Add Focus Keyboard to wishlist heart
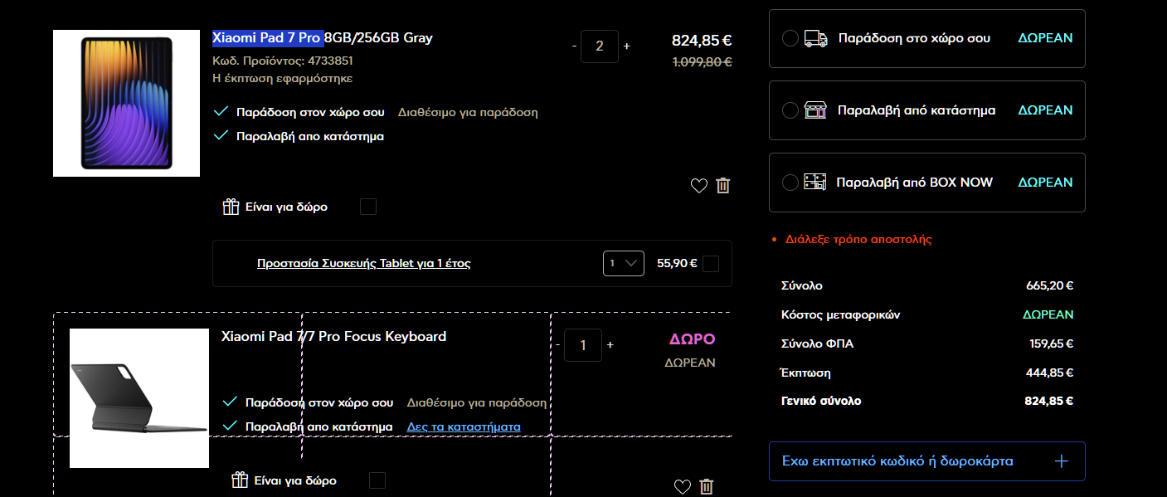Screen dimensions: 1167x497 click(x=683, y=487)
